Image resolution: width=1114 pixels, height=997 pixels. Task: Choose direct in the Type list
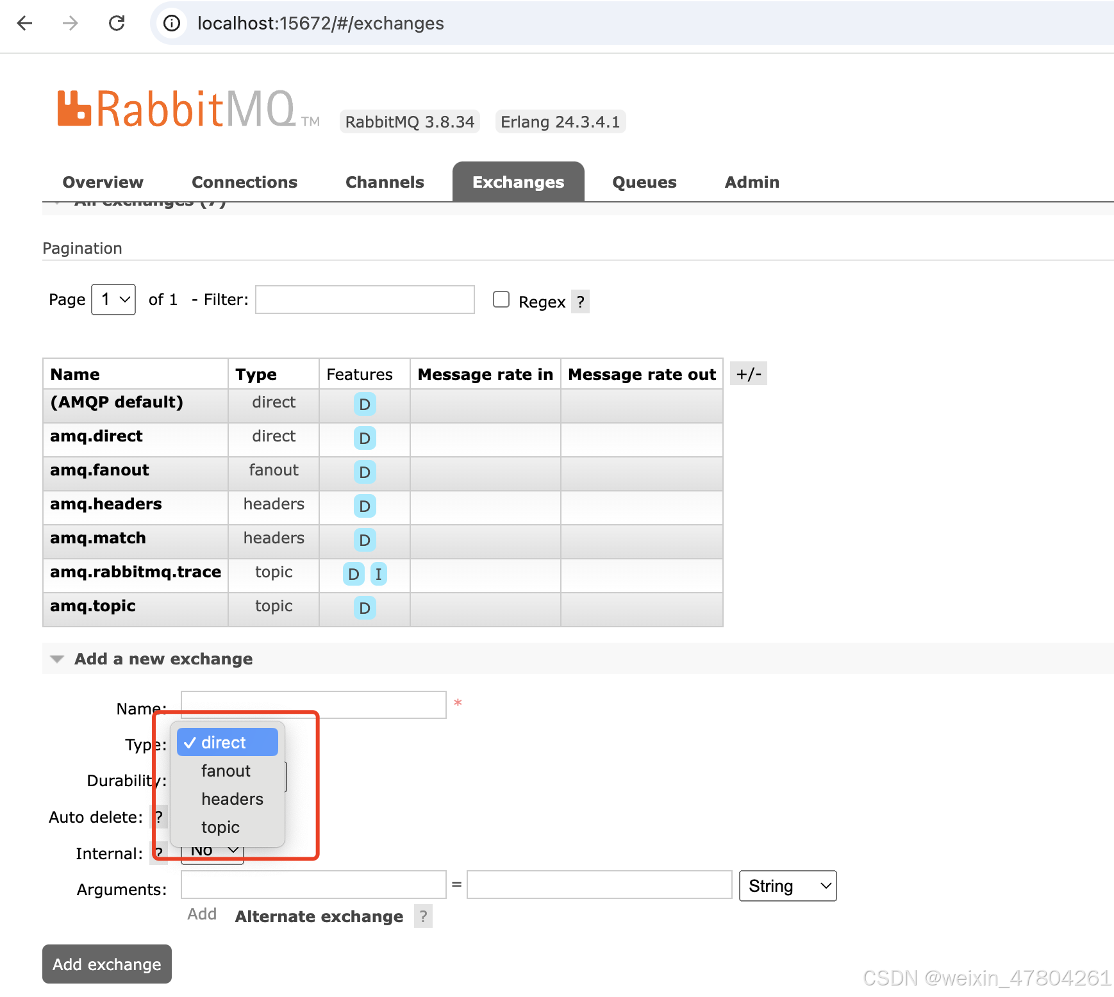tap(228, 742)
